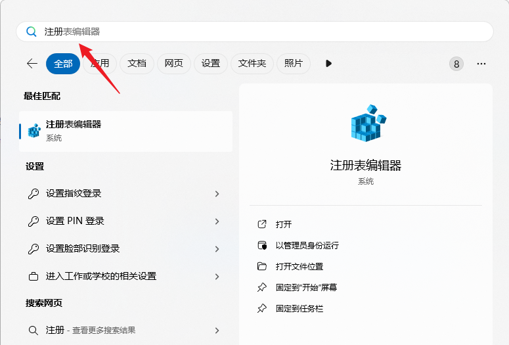Screen dimensions: 509x345
Task: Open the 设置 PIN 登录 settings result
Action: pos(125,221)
